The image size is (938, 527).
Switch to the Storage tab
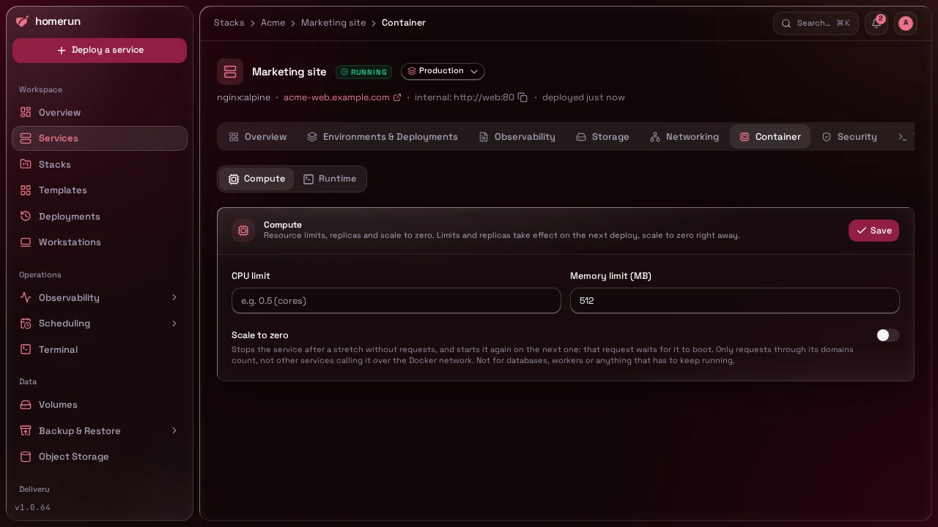[602, 137]
